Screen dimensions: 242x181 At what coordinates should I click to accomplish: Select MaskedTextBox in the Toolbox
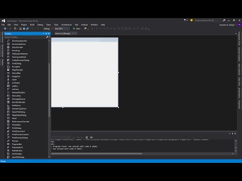click(19, 93)
